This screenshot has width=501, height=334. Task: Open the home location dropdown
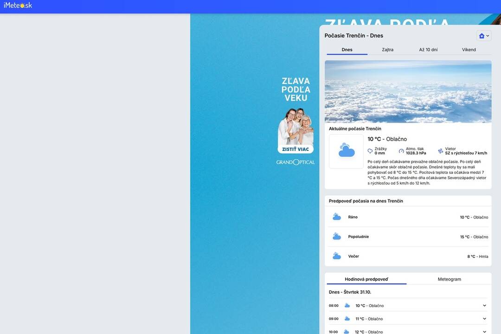pyautogui.click(x=484, y=36)
